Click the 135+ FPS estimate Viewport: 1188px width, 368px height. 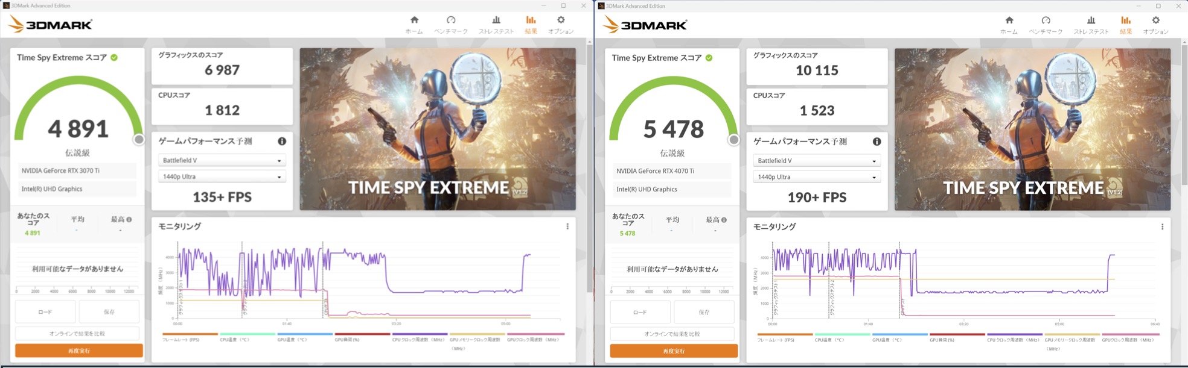[x=222, y=197]
